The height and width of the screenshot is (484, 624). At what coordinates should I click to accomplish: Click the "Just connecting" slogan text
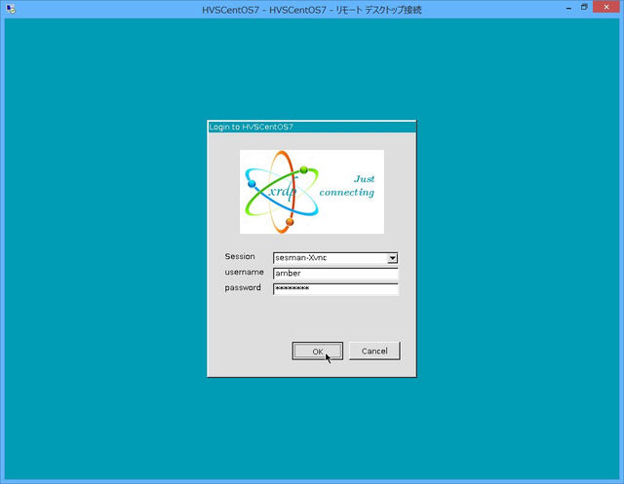(348, 186)
